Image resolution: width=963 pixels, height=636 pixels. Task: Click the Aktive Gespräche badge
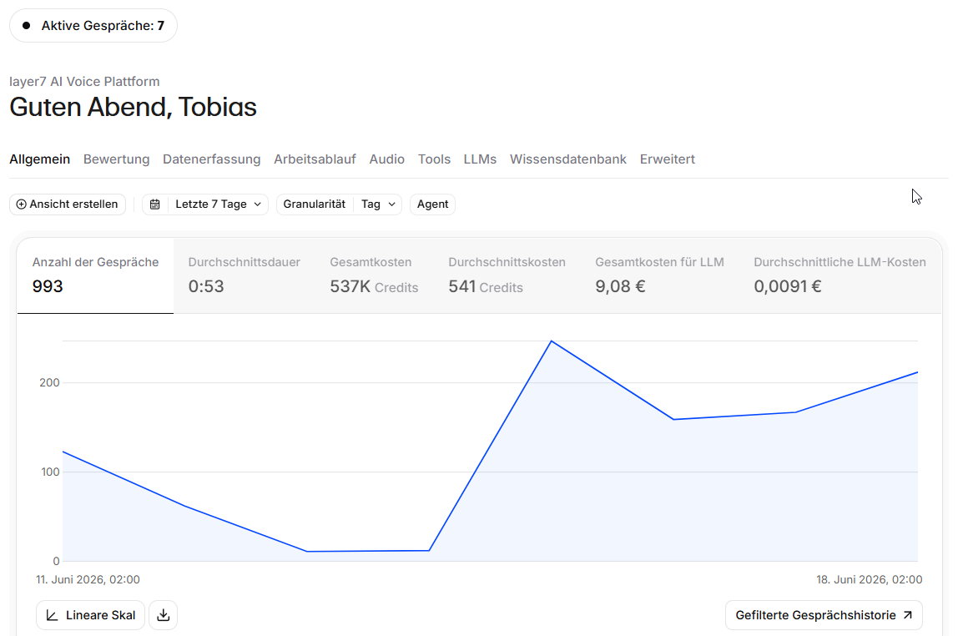[x=93, y=26]
